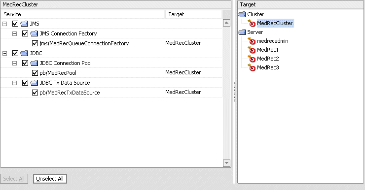This screenshot has width=365, height=190.
Task: Click the JDBC folder icon
Action: pos(24,53)
